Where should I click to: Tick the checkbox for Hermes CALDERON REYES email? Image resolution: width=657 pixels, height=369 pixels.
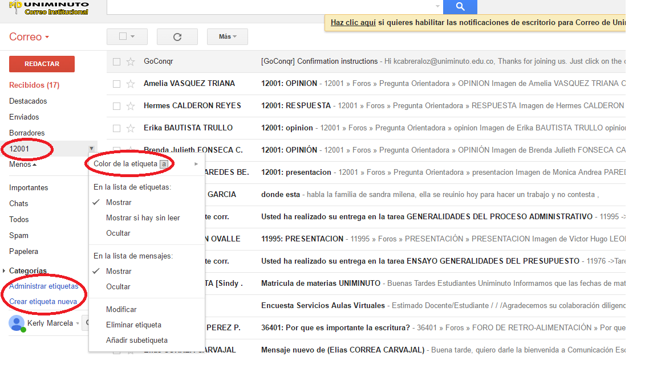point(116,106)
